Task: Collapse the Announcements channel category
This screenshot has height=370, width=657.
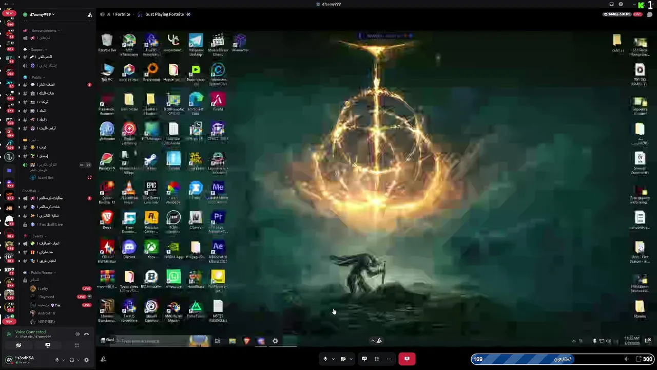Action: tap(44, 30)
